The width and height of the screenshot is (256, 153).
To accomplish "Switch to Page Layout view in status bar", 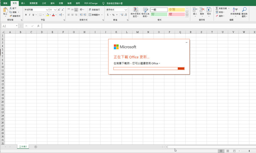I will 228,151.
